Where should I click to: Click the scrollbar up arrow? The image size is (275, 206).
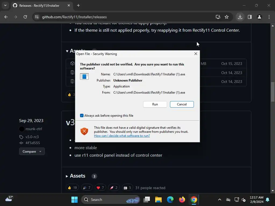click(x=272, y=26)
